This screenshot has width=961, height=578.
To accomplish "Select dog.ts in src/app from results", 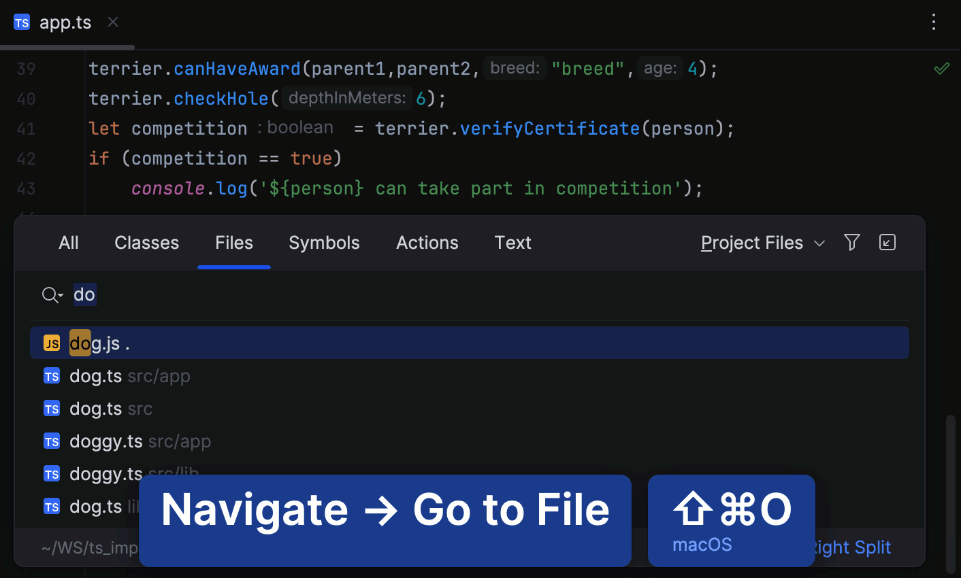I will click(x=95, y=375).
